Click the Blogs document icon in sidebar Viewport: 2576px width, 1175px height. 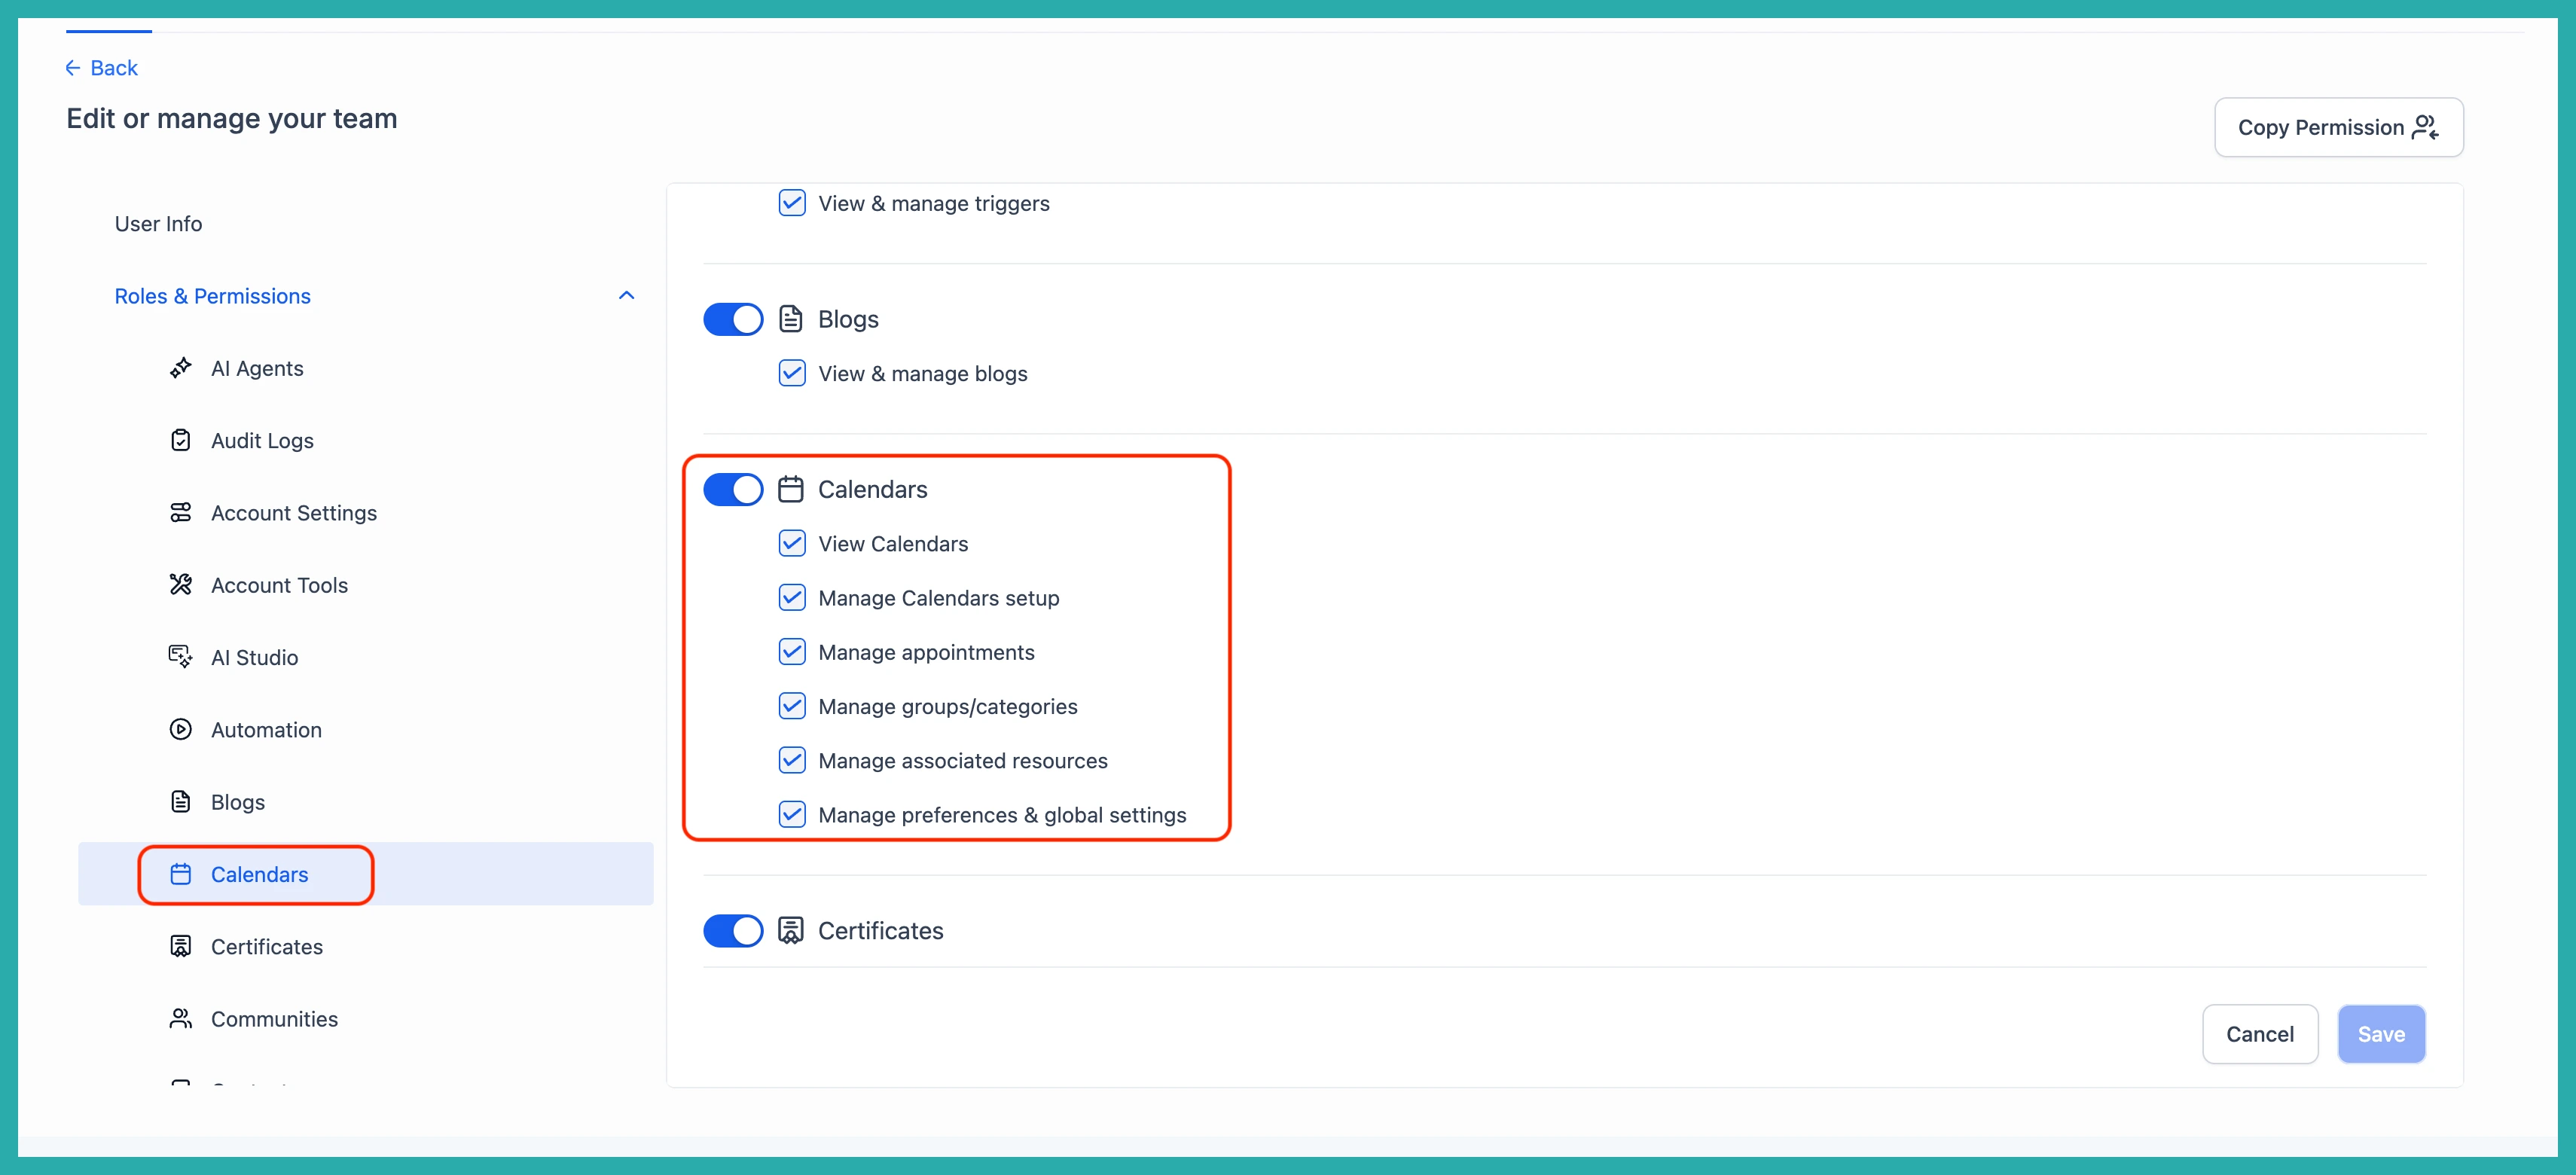[x=180, y=802]
